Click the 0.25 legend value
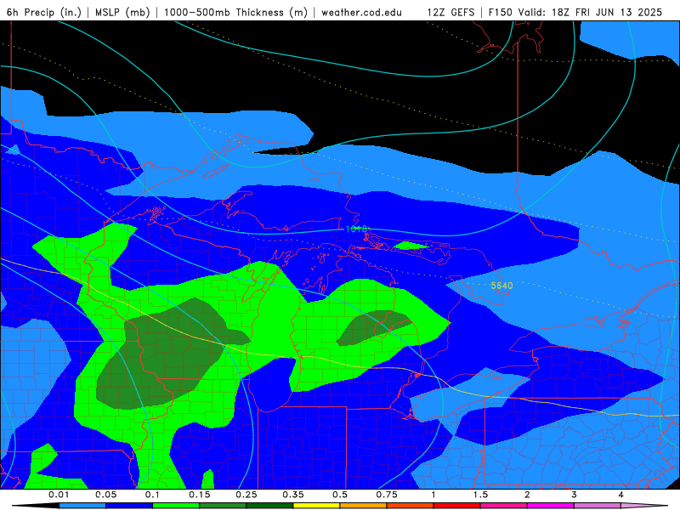680x510 pixels. [246, 495]
